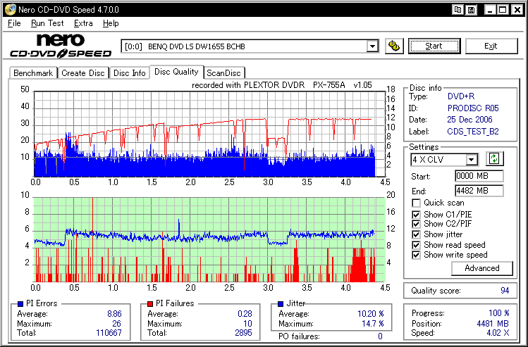
Task: Click the copy to clipboard title bar icon
Action: (x=458, y=10)
